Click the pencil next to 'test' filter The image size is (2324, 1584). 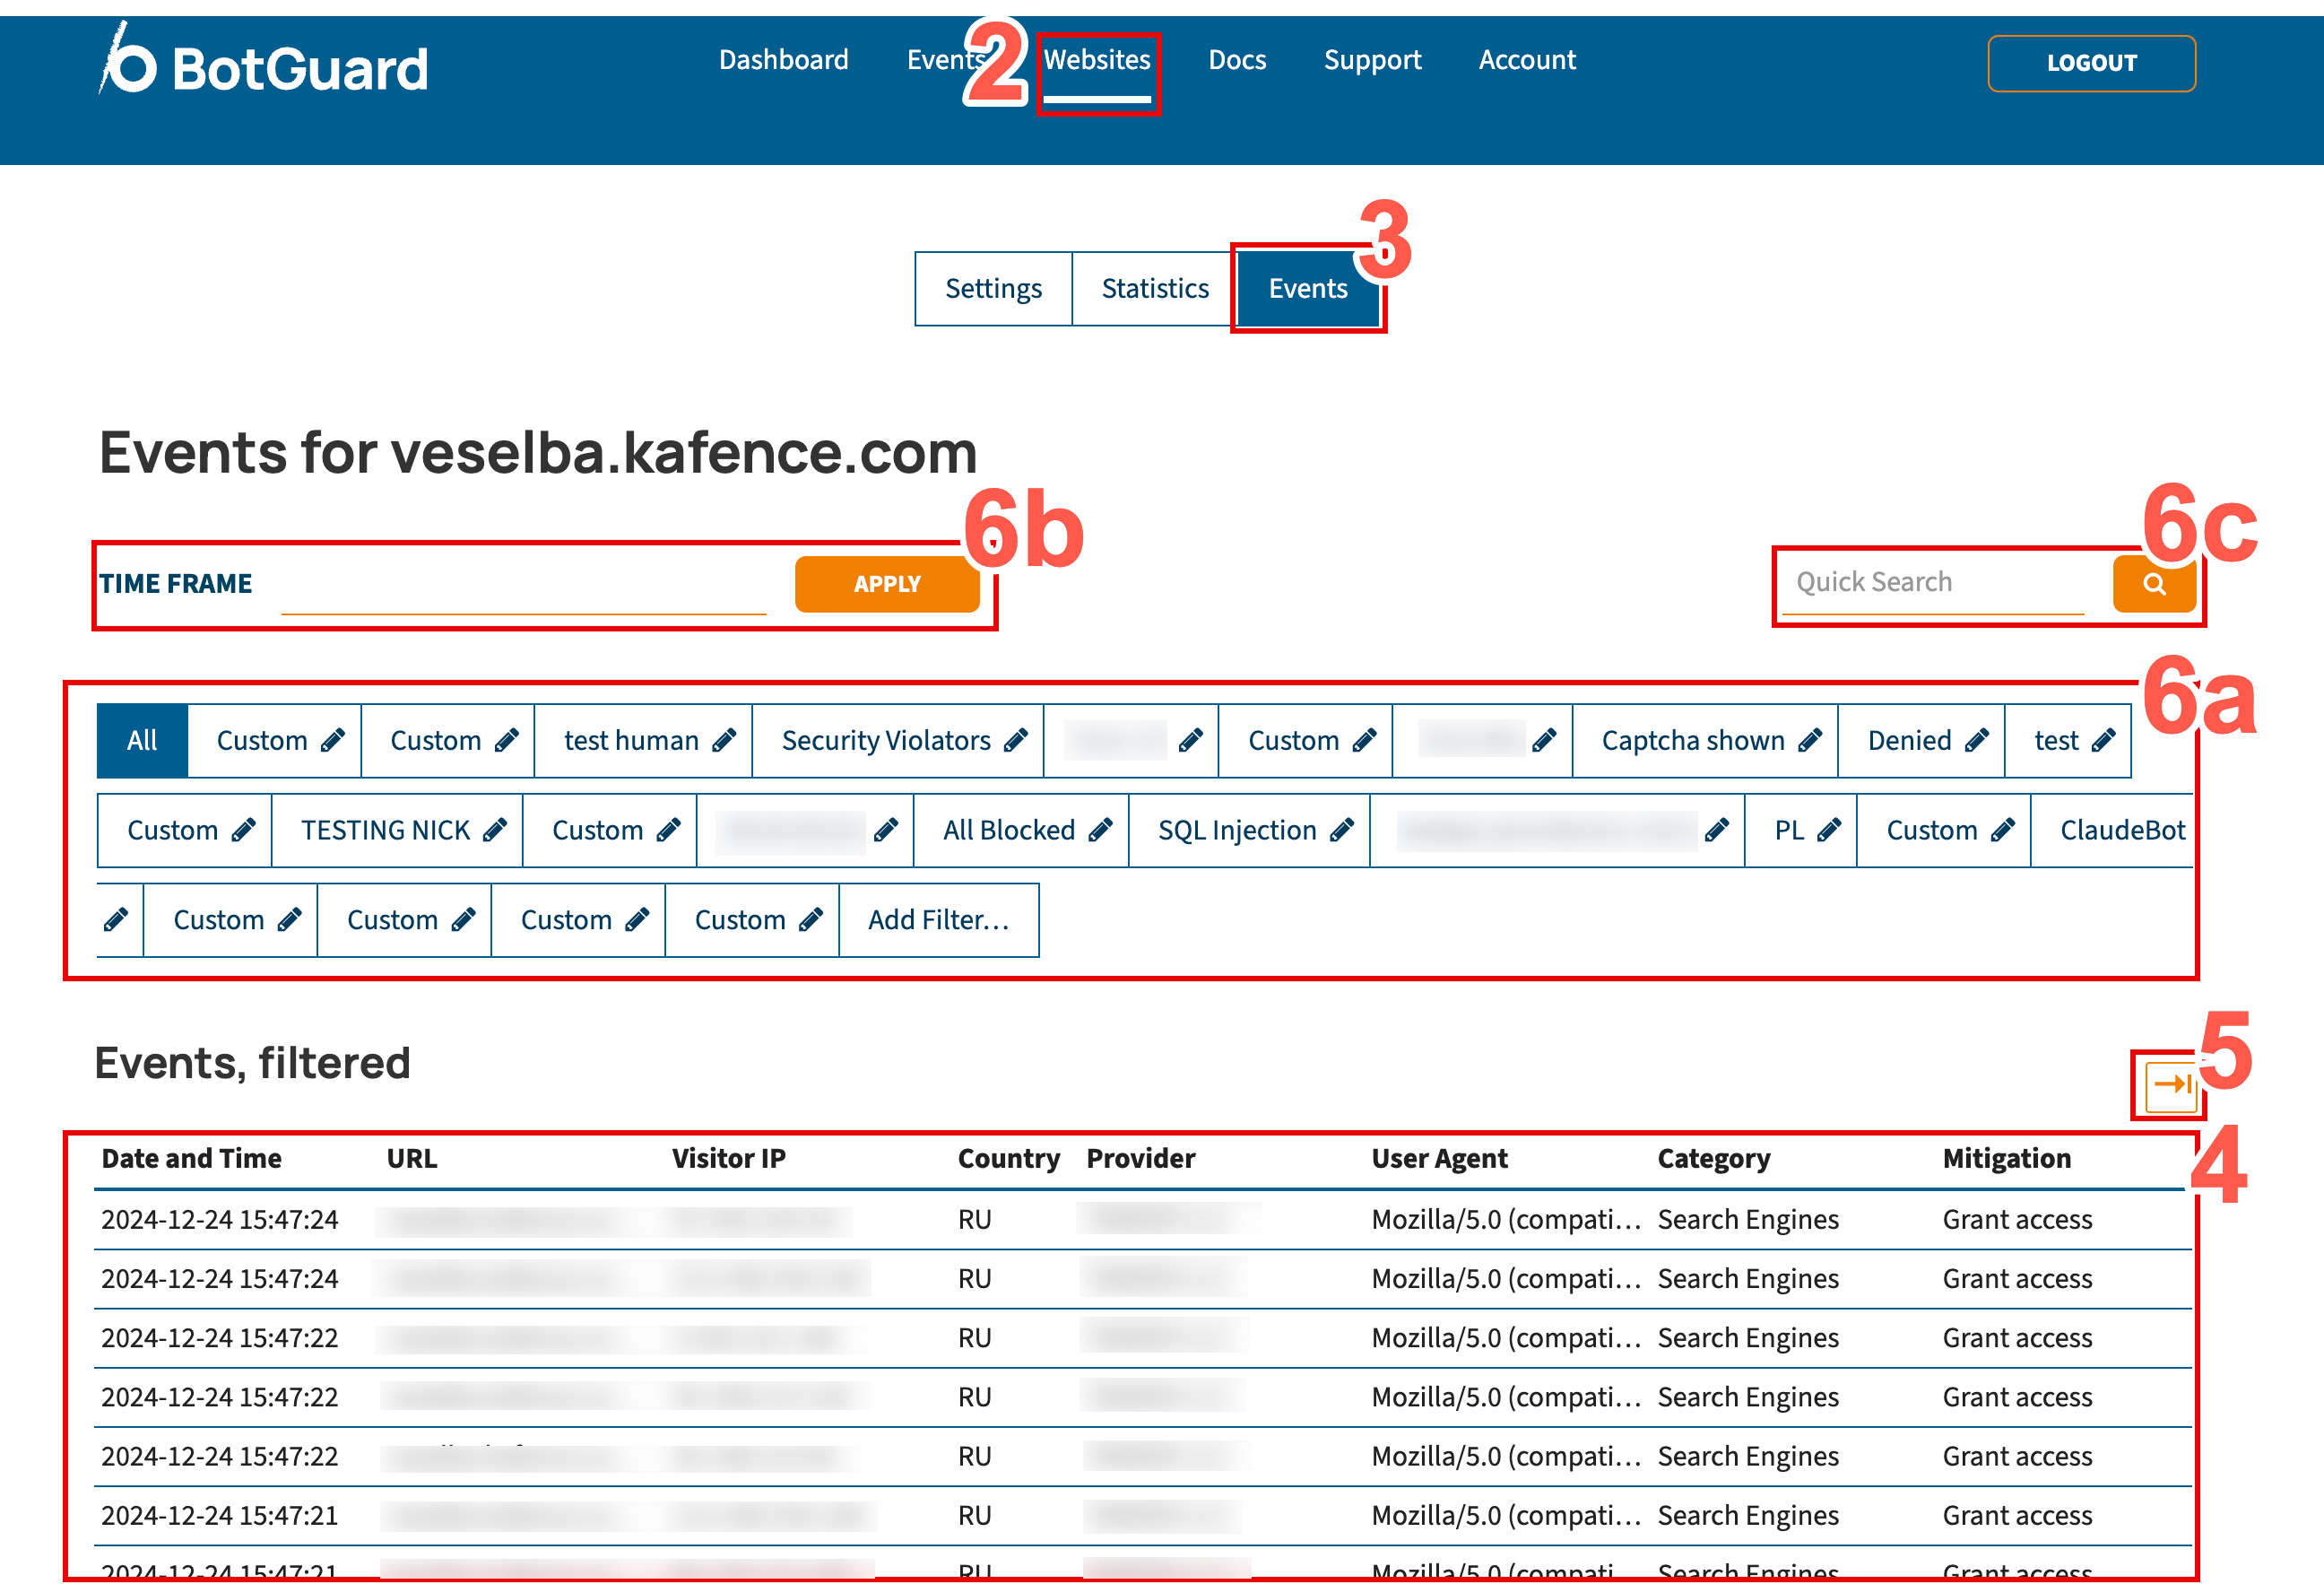pyautogui.click(x=2104, y=741)
